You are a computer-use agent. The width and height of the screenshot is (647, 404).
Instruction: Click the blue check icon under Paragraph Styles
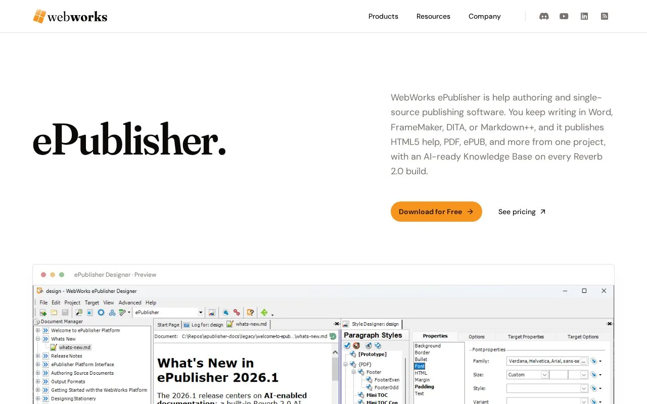[347, 345]
